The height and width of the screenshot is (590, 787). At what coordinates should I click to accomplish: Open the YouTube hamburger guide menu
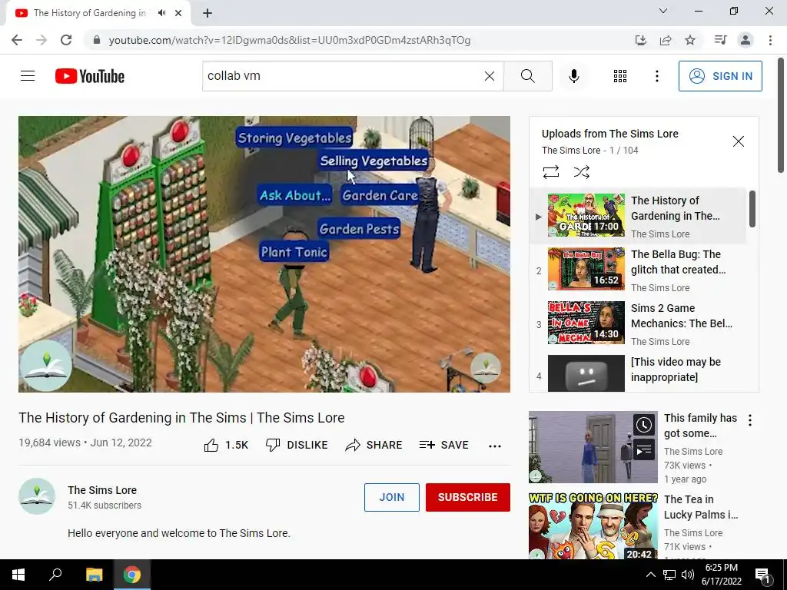pyautogui.click(x=28, y=76)
